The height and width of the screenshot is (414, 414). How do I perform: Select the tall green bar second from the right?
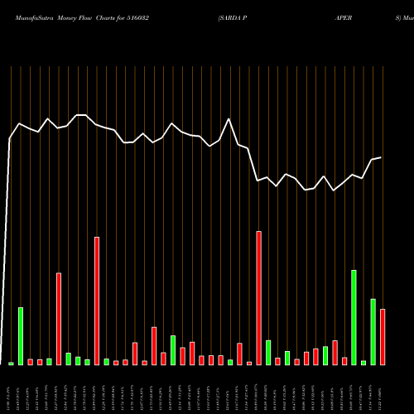pyautogui.click(x=373, y=332)
